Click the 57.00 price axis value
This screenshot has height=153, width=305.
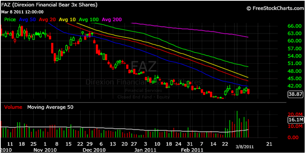295,49
